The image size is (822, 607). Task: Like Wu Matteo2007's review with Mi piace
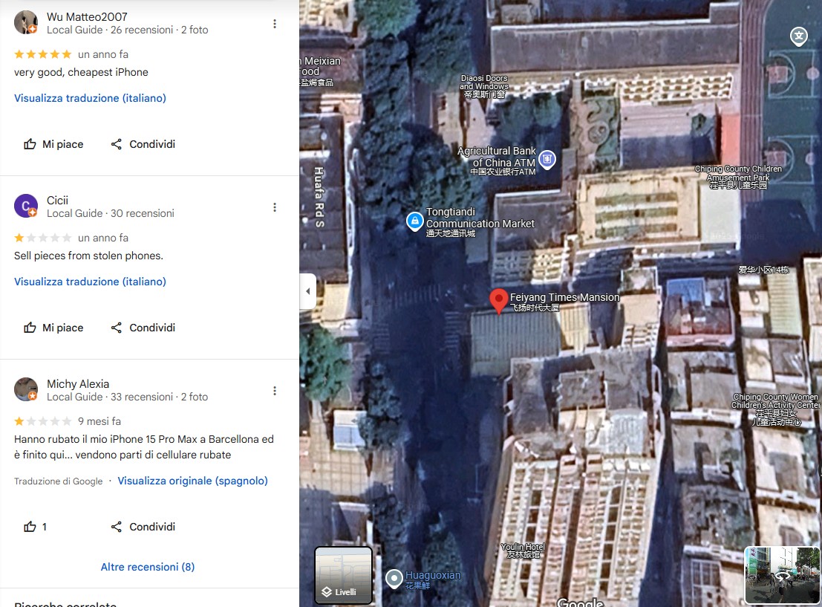point(53,144)
